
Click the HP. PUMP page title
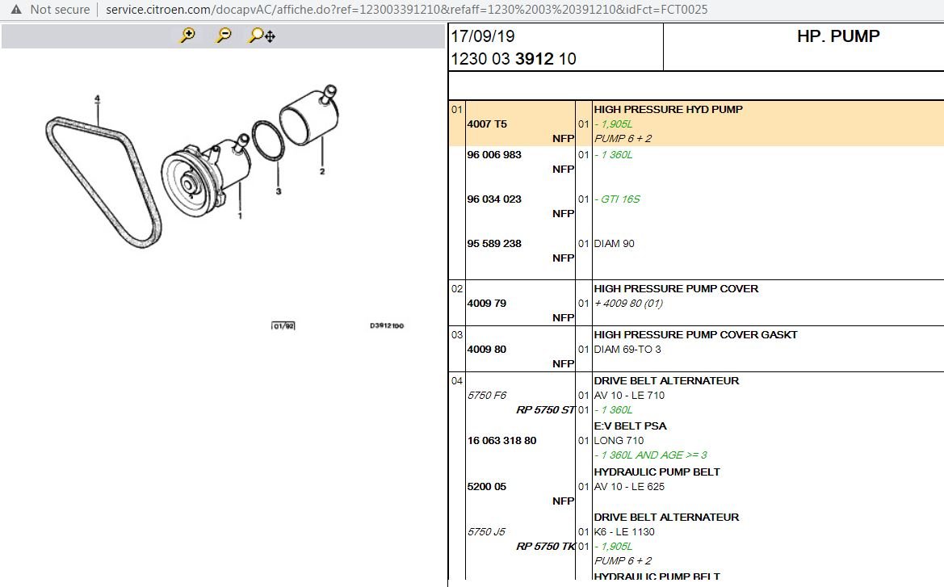pyautogui.click(x=838, y=36)
